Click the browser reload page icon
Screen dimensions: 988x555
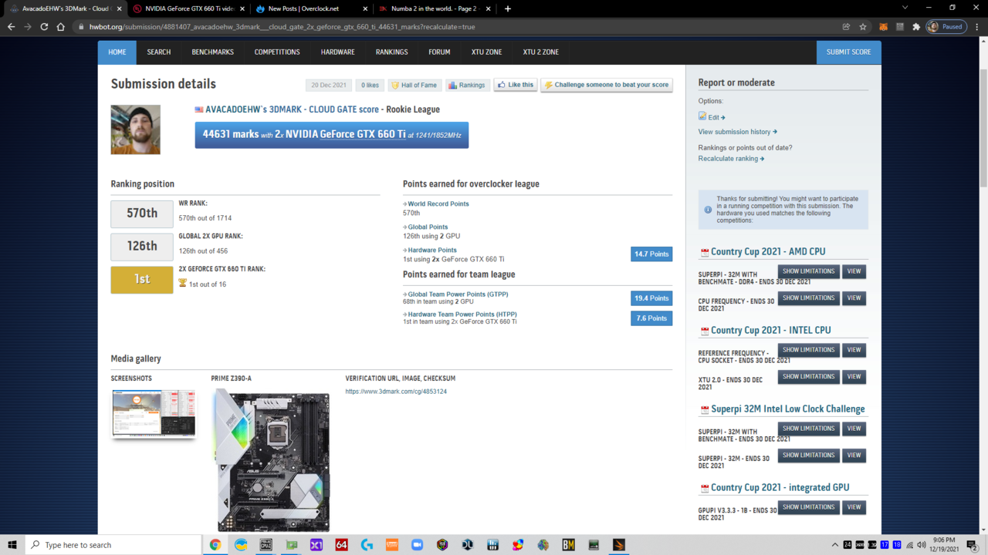[x=44, y=27]
